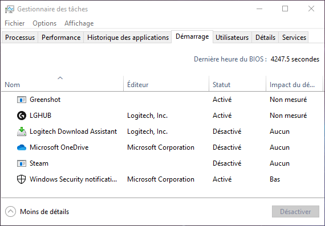The image size is (325, 226).
Task: Click Microsoft Corporation publisher of OneDrive
Action: (x=161, y=147)
